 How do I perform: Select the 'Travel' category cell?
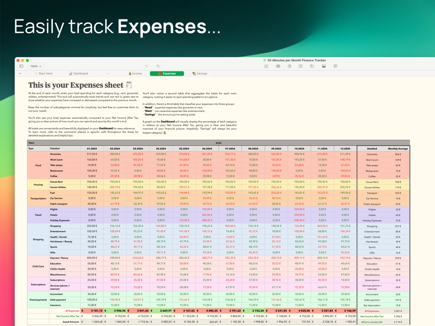[38, 215]
